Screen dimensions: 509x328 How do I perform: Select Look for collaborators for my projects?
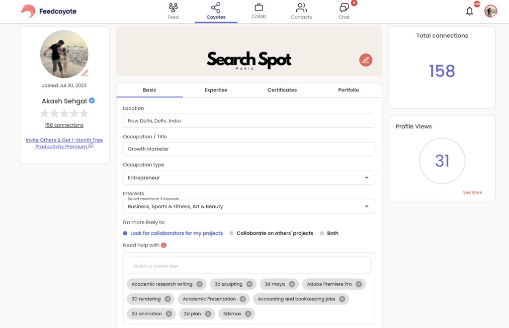coord(173,233)
